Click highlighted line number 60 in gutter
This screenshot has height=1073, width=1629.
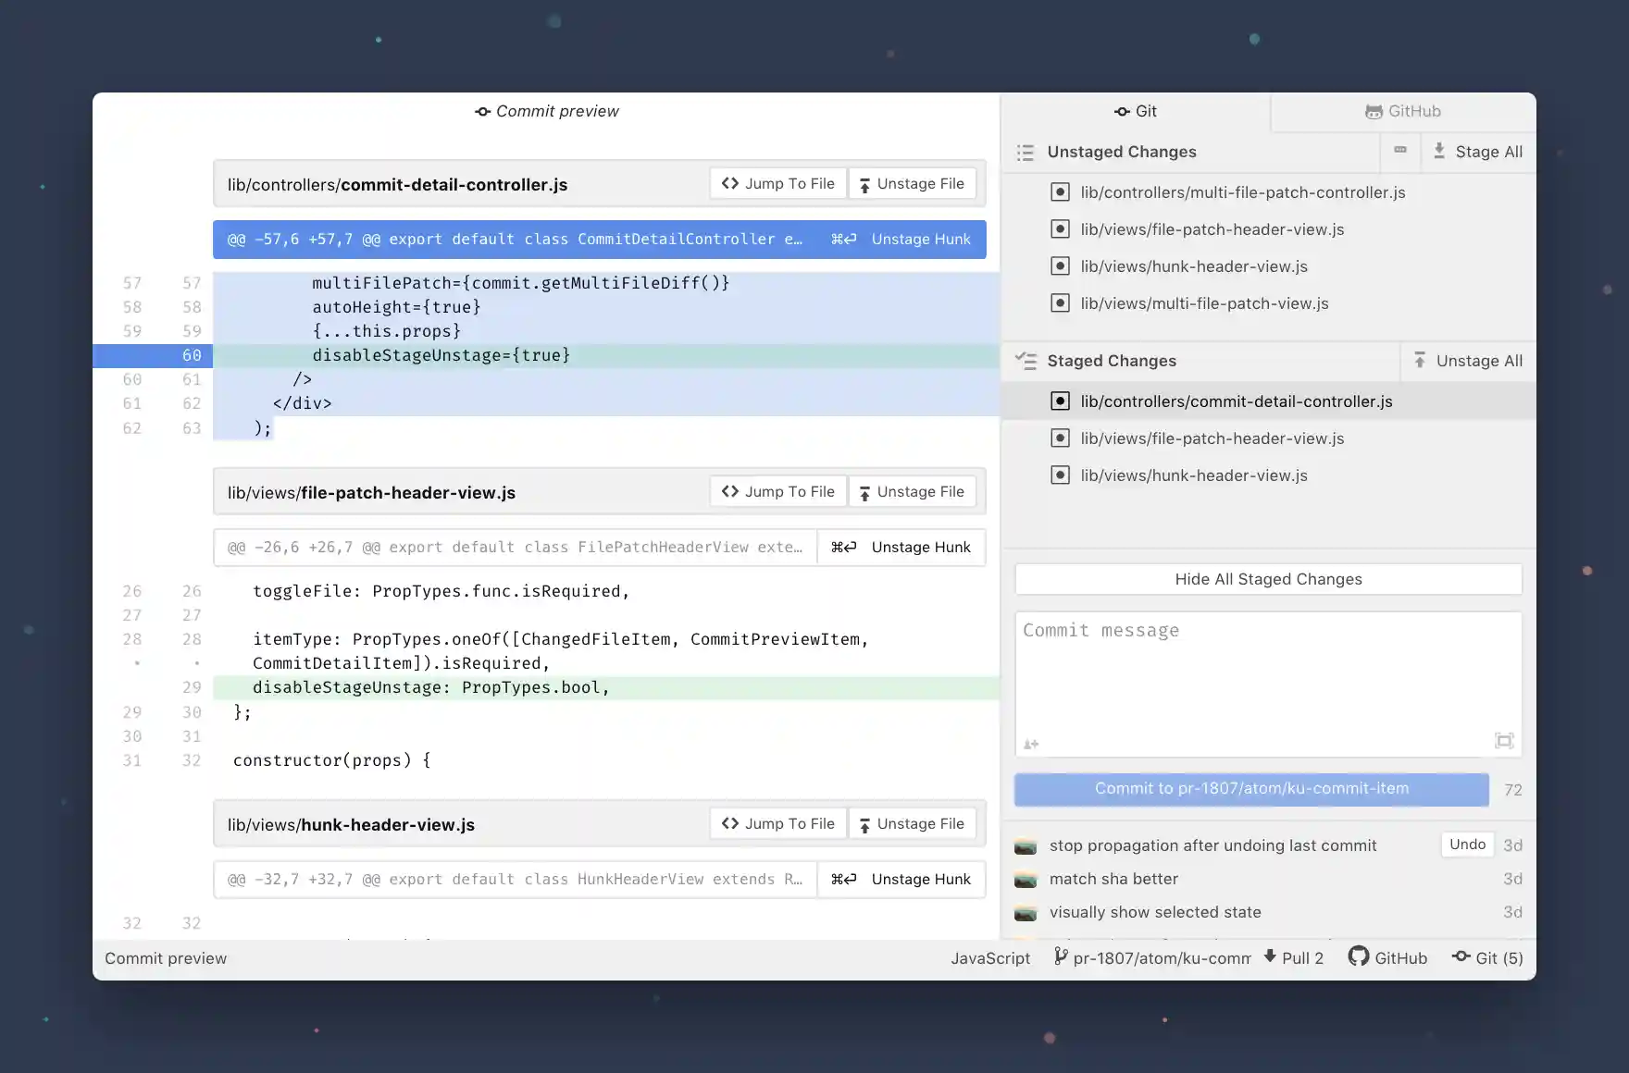pyautogui.click(x=191, y=355)
